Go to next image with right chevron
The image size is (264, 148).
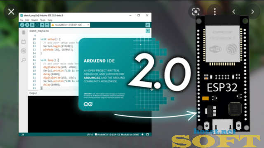pyautogui.click(x=252, y=12)
